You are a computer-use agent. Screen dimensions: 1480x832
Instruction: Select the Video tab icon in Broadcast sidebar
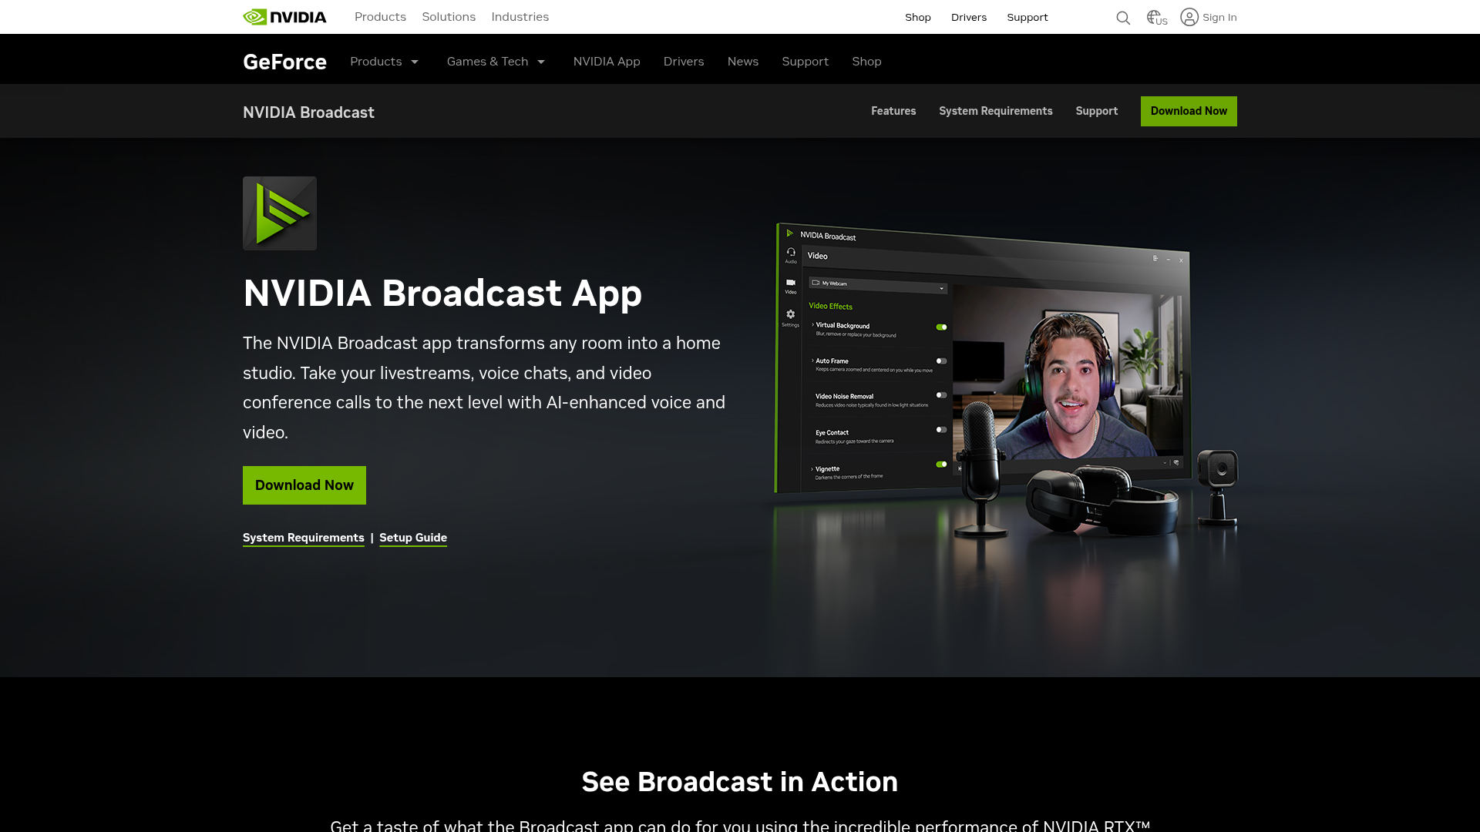click(x=790, y=283)
